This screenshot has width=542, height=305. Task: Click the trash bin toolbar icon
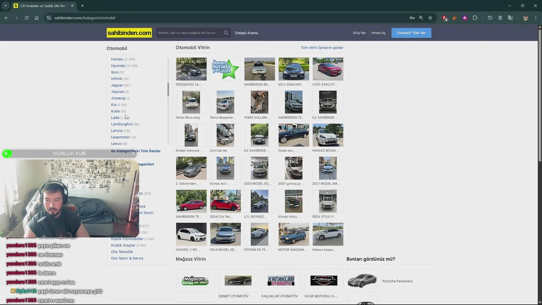tap(500, 18)
